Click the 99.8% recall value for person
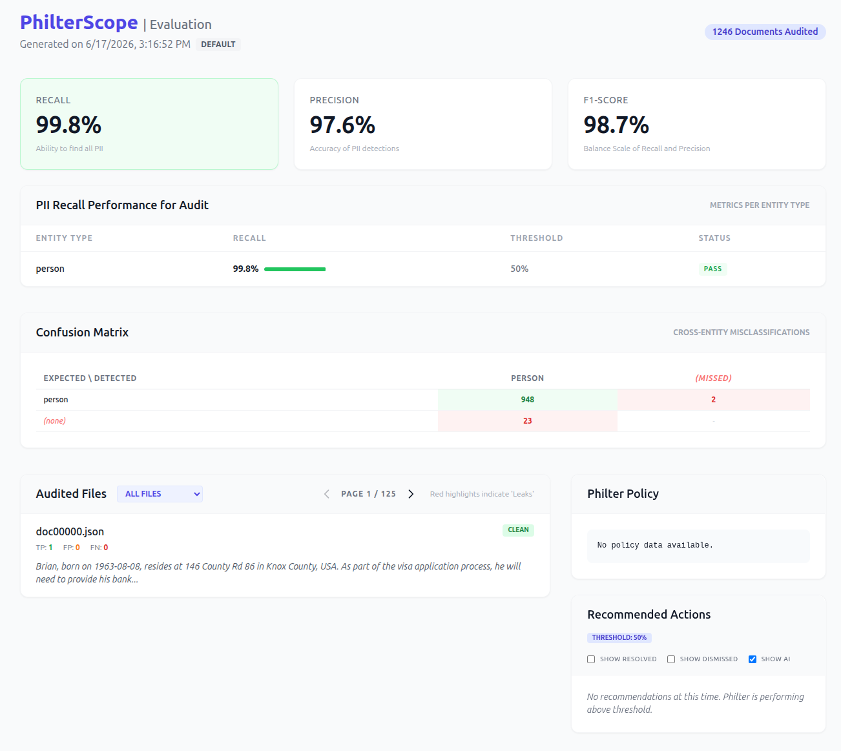 tap(246, 269)
